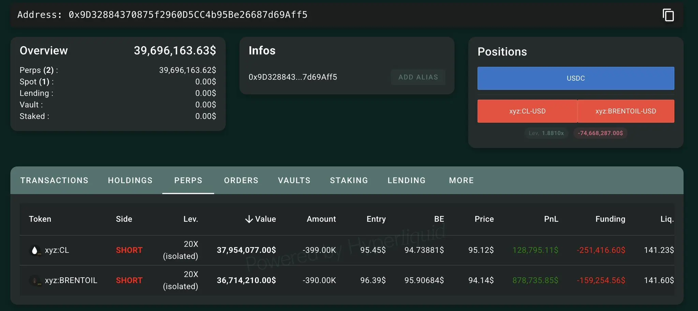Click the xyz:CL PnL 128,795.11$
The height and width of the screenshot is (311, 698).
click(x=535, y=250)
